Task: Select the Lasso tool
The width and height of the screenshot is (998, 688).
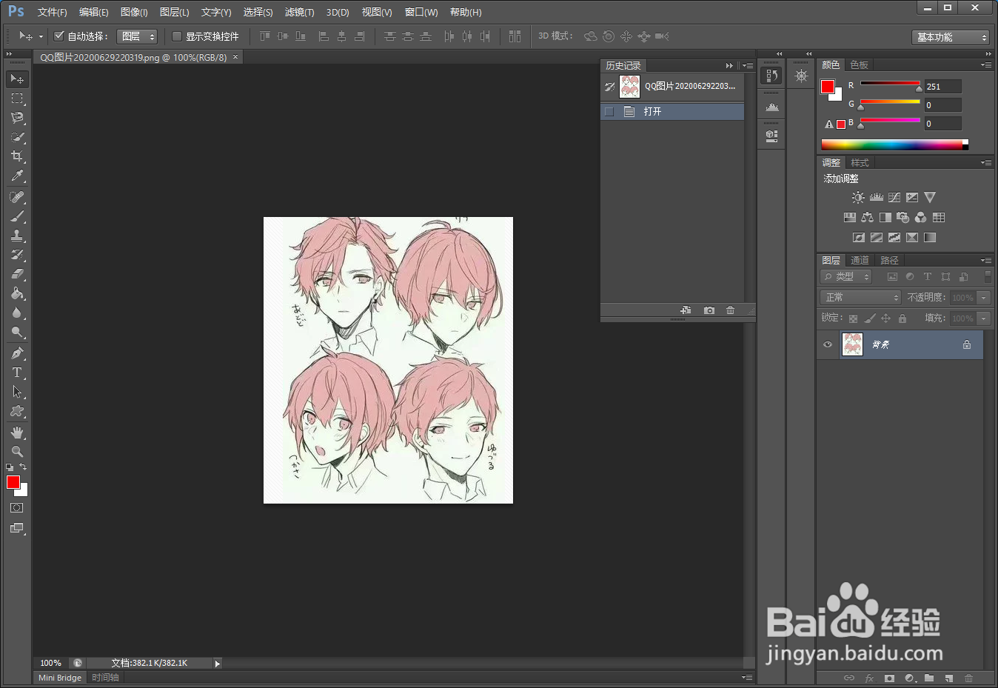Action: [x=17, y=117]
